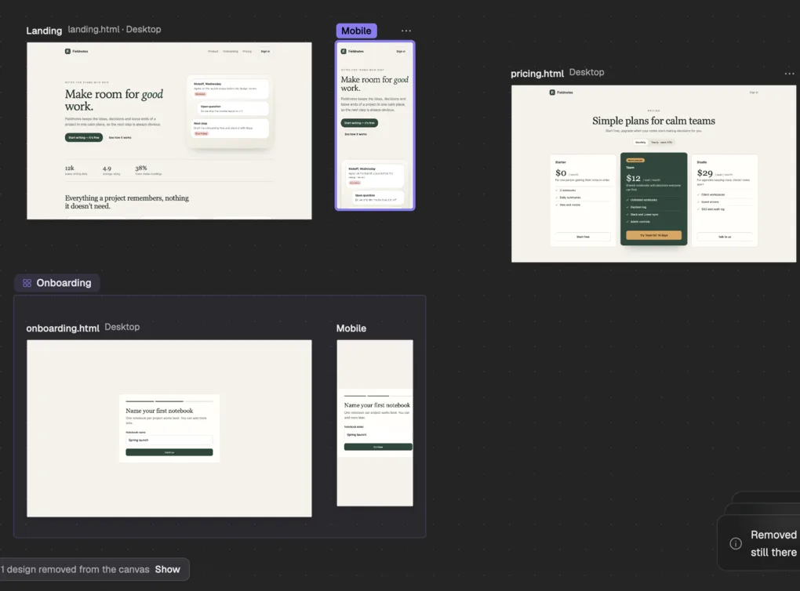
Task: Click the pricing.html frame title
Action: click(536, 74)
